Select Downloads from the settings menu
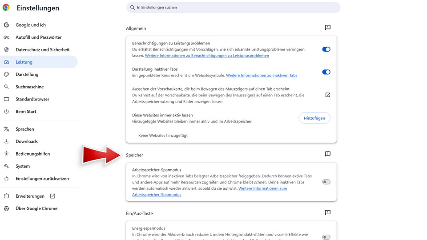427x240 pixels. click(27, 141)
